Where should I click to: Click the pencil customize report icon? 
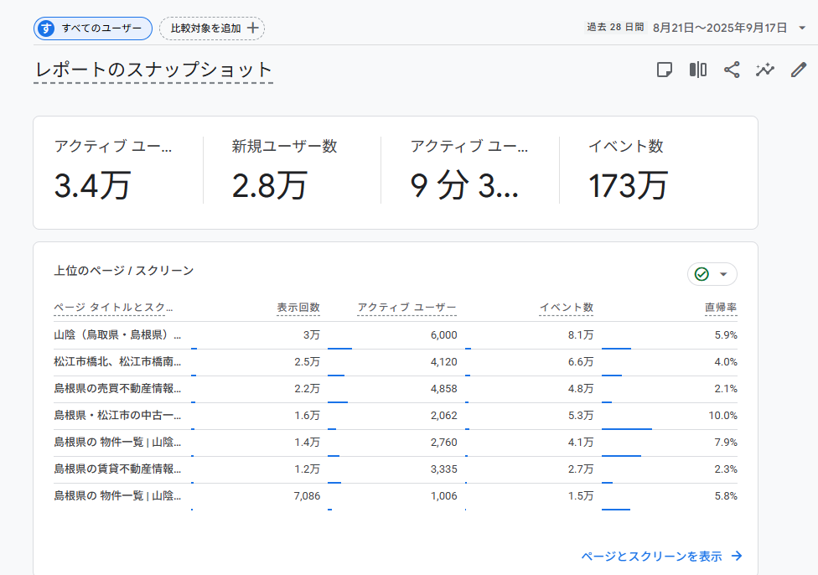tap(799, 70)
